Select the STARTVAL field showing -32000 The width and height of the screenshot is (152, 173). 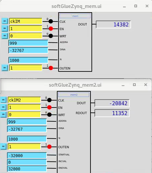click(x=27, y=155)
